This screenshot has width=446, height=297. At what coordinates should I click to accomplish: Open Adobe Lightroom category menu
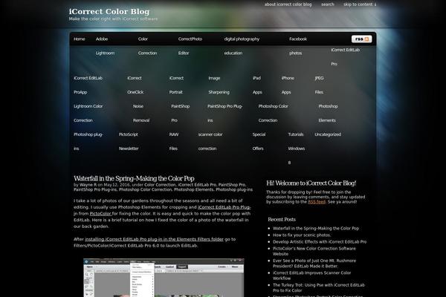[x=105, y=46]
